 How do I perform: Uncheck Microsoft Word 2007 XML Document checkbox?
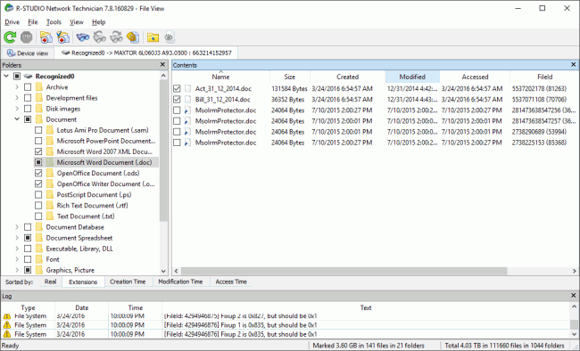point(38,151)
